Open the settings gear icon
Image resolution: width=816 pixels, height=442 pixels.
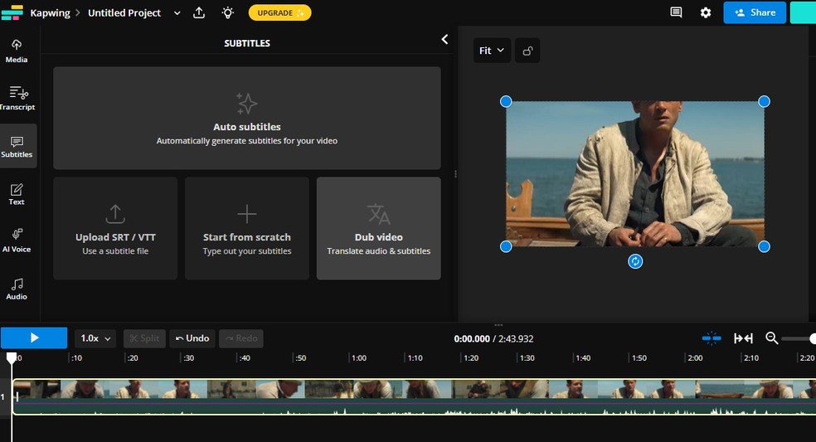[705, 12]
